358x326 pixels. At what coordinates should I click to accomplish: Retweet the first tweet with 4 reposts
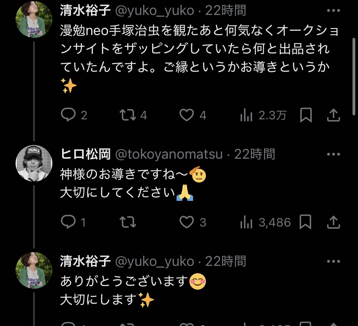tap(128, 115)
